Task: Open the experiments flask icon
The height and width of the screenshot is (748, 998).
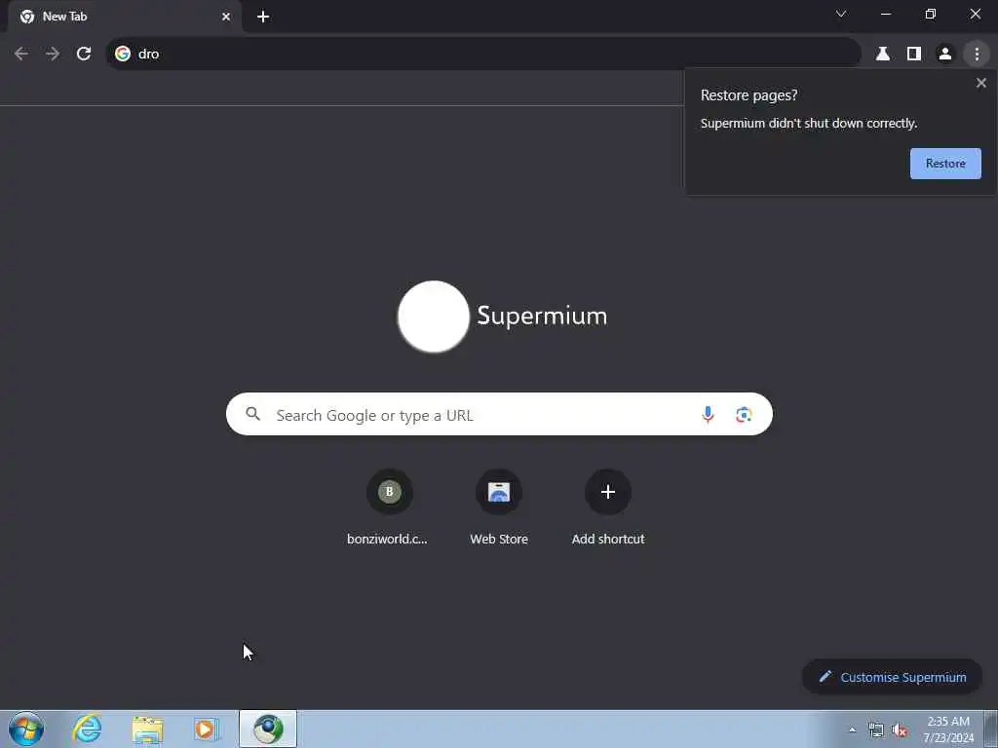Action: 883,55
